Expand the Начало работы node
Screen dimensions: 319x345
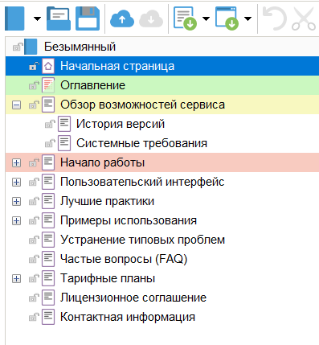16,162
